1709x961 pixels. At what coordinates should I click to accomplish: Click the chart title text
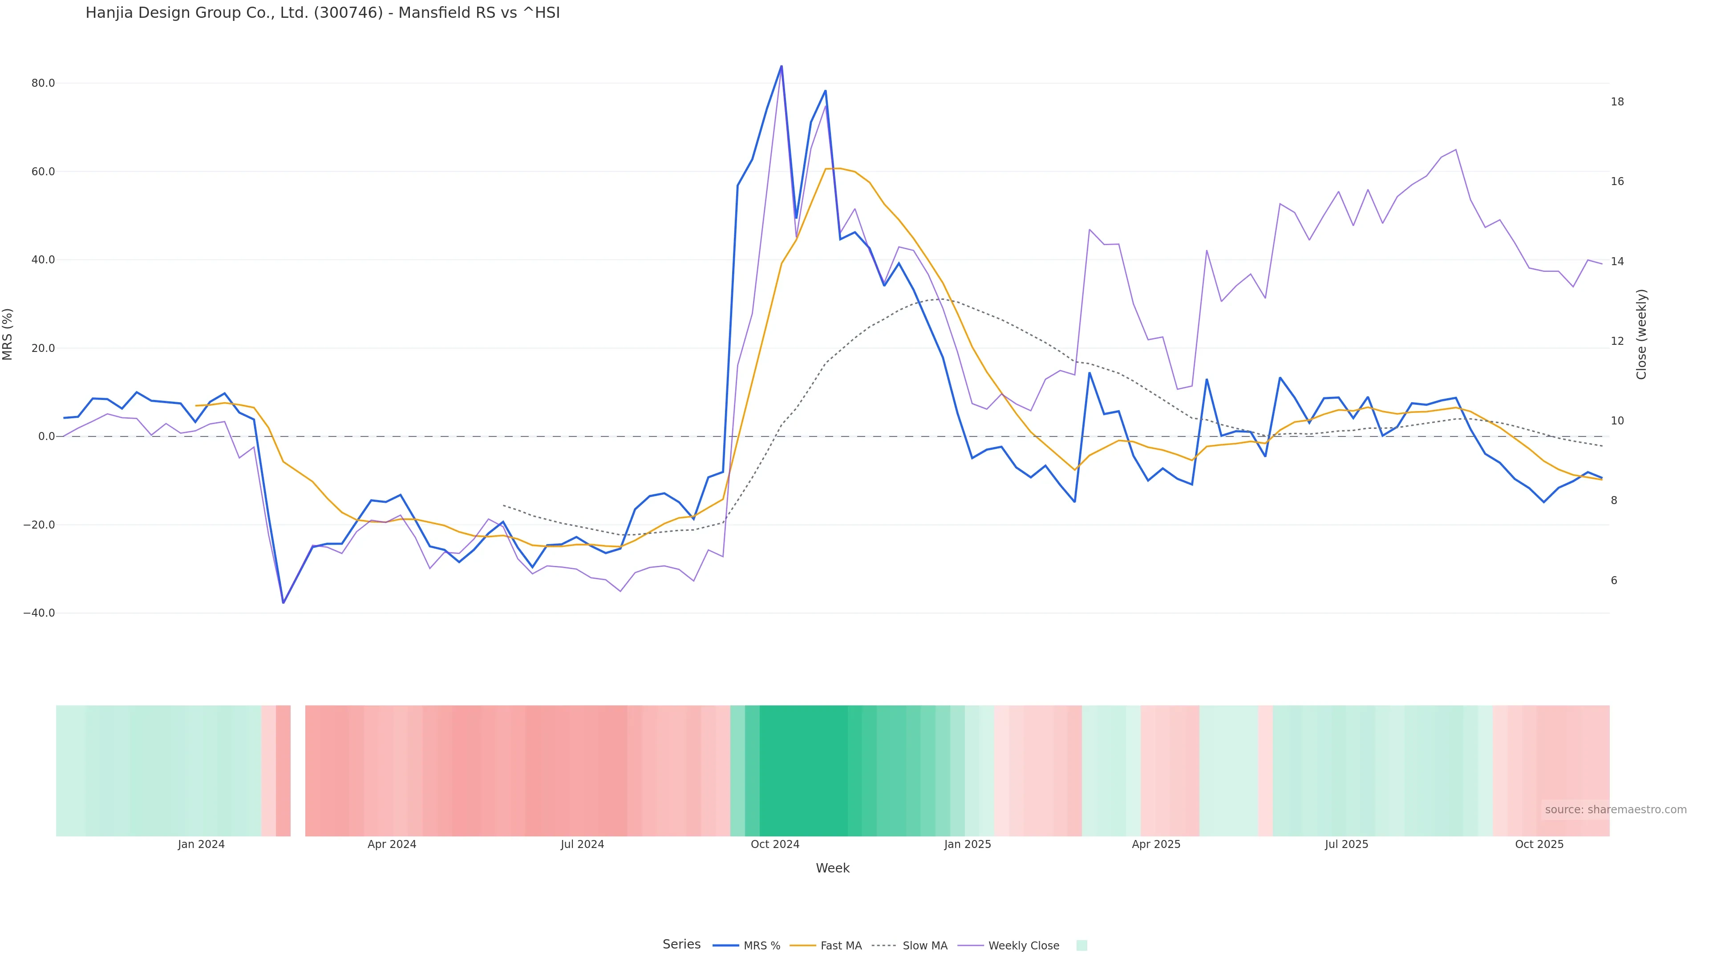[322, 13]
